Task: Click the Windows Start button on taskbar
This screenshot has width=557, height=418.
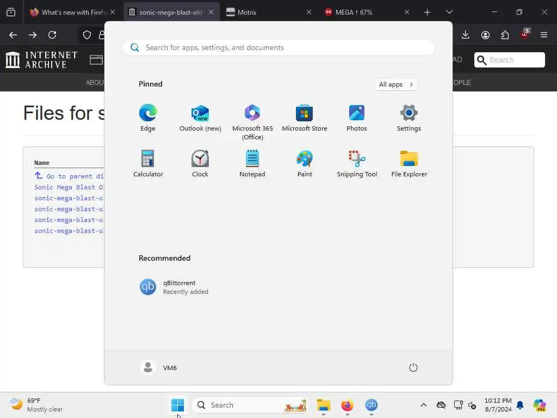Action: tap(177, 405)
